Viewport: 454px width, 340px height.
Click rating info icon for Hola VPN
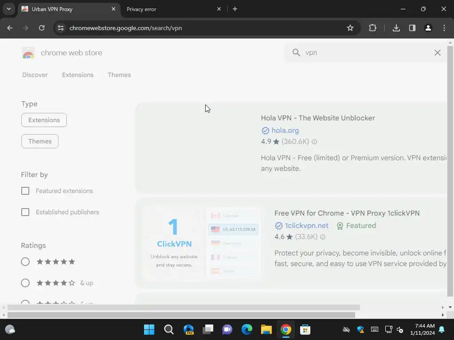(x=314, y=142)
